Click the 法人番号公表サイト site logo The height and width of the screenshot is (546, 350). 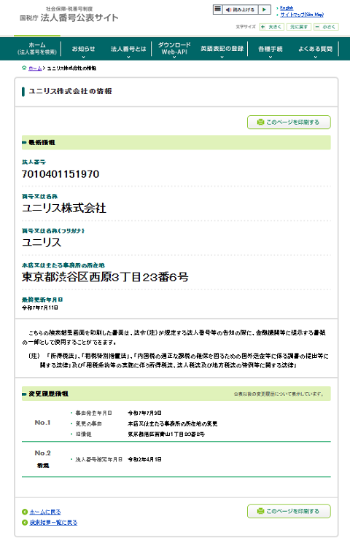(x=69, y=15)
